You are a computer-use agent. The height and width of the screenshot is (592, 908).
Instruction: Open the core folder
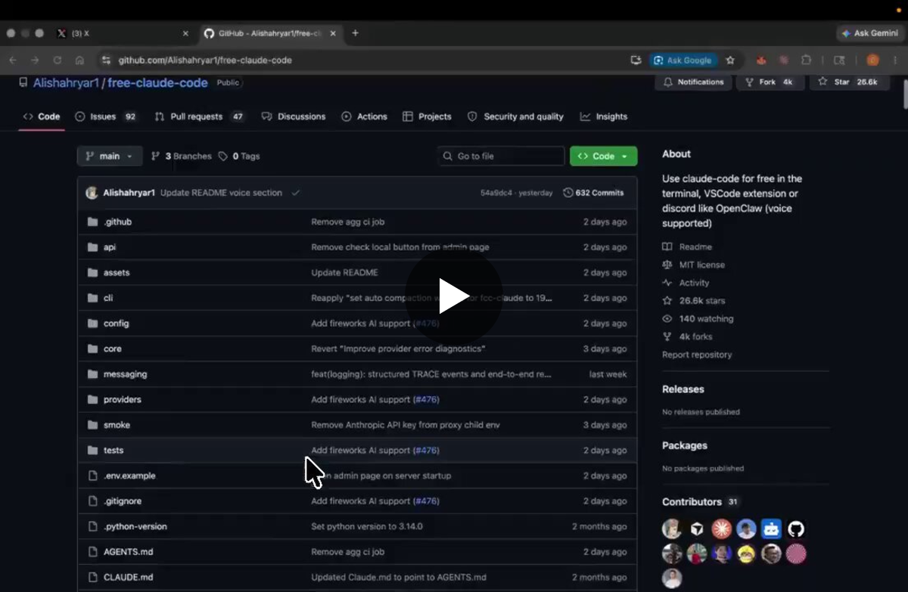click(113, 349)
